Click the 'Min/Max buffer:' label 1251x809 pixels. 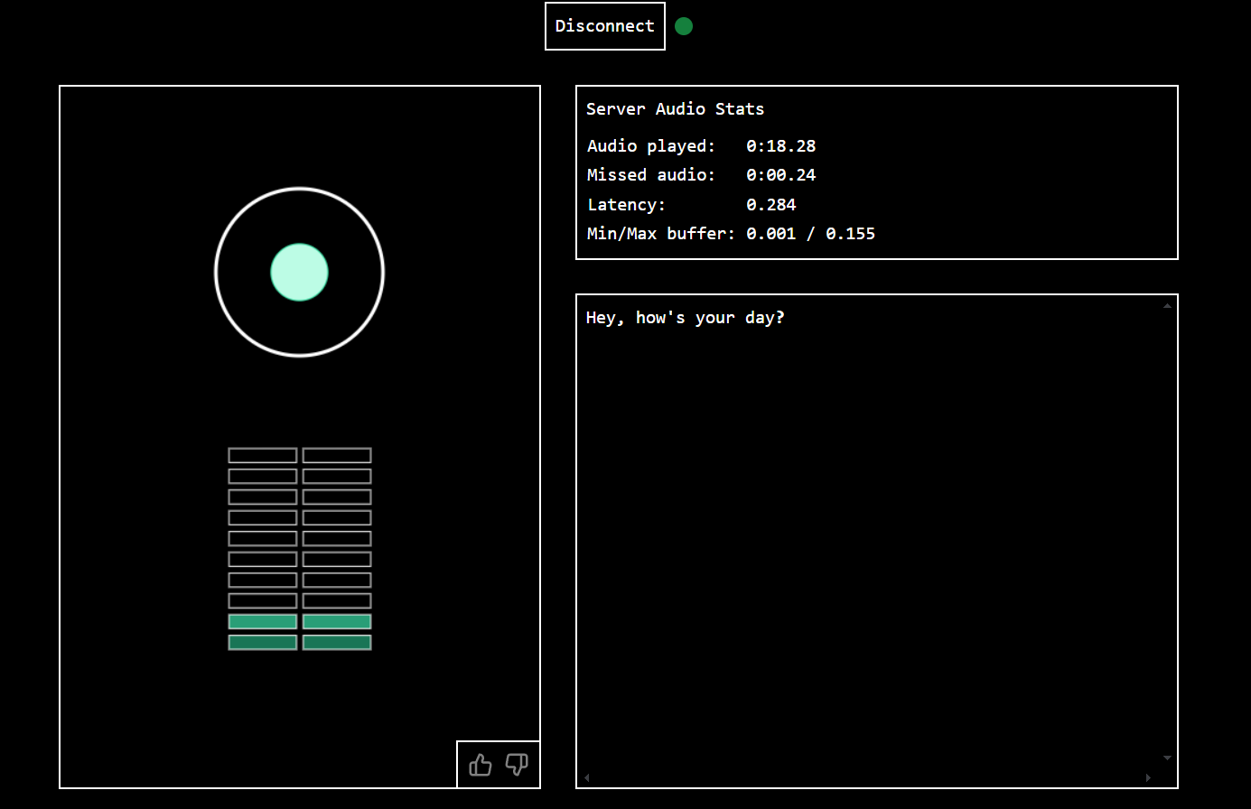661,234
